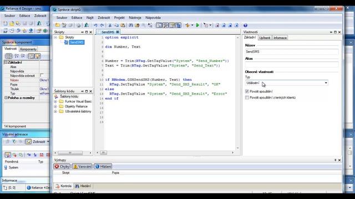355x199 pixels.
Task: Click the empty Alias input field
Action: 292,65
